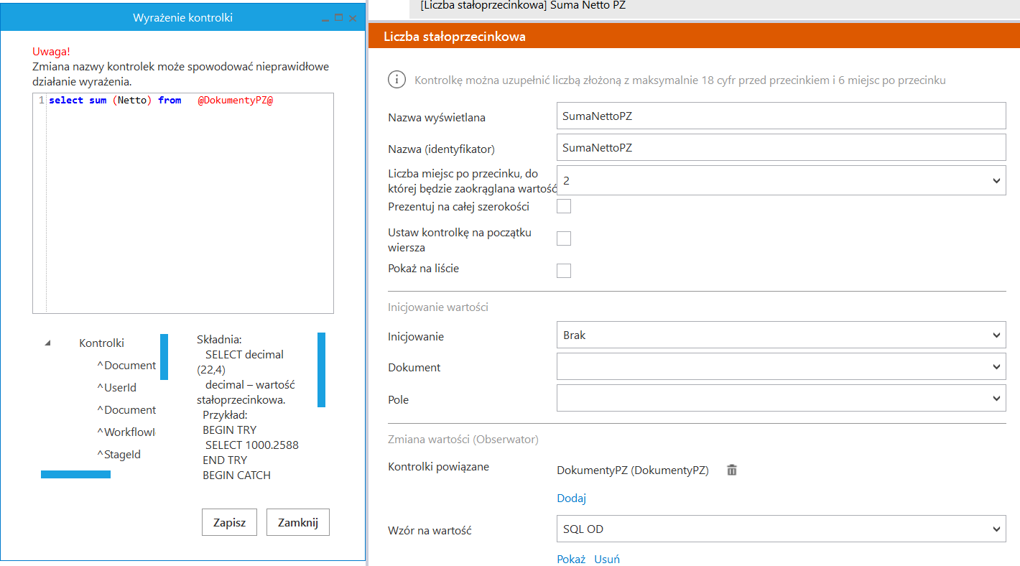Click the info icon next to control hint

coord(397,80)
